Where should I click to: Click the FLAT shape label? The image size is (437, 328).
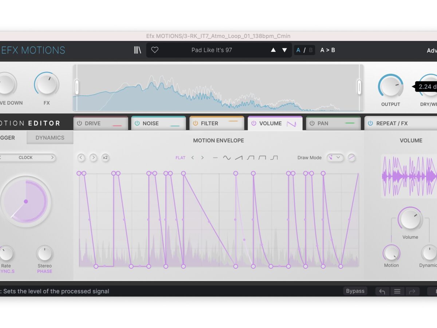tap(180, 158)
